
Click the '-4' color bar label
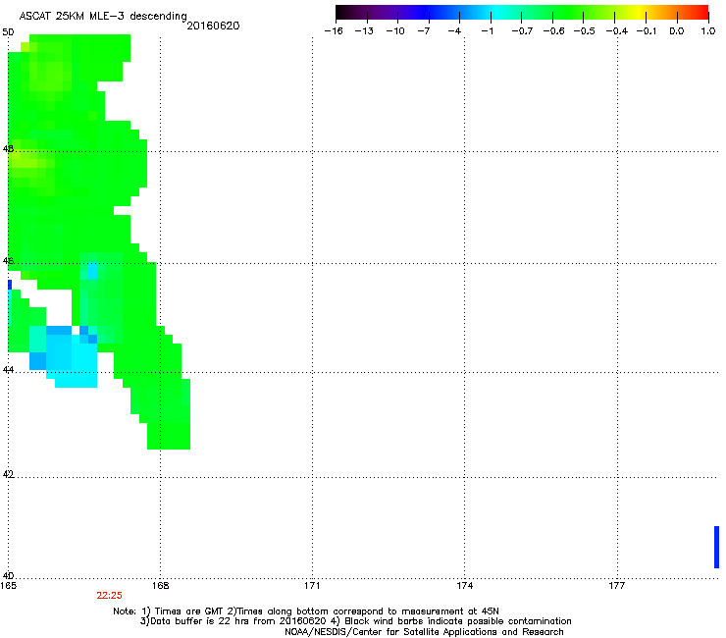point(454,31)
